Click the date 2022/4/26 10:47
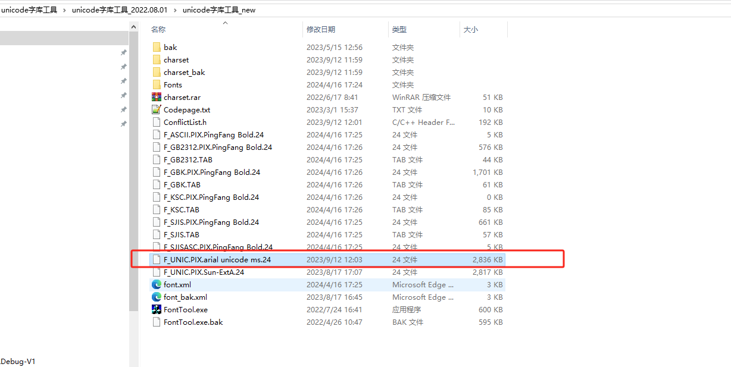The height and width of the screenshot is (367, 731). [x=335, y=322]
